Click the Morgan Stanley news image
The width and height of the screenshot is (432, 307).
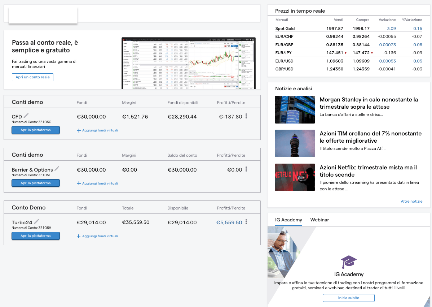click(x=295, y=109)
